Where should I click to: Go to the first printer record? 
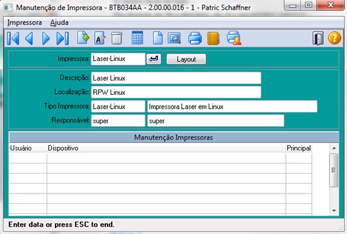click(13, 39)
